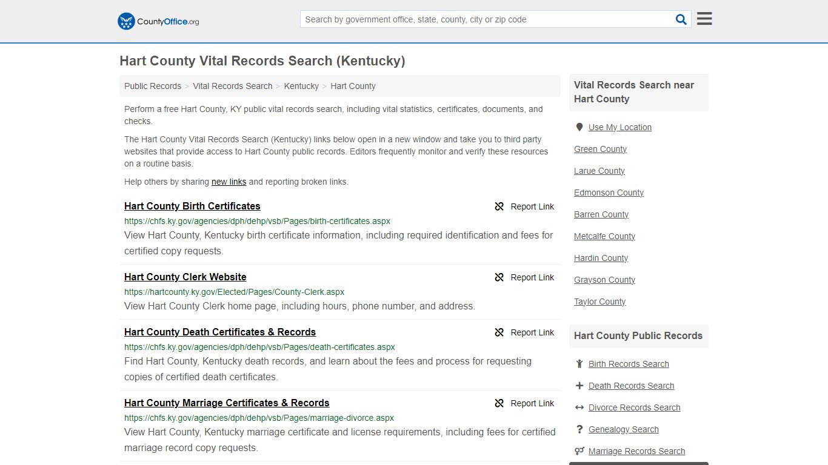Open Divorce Records Search
828x465 pixels.
[634, 407]
